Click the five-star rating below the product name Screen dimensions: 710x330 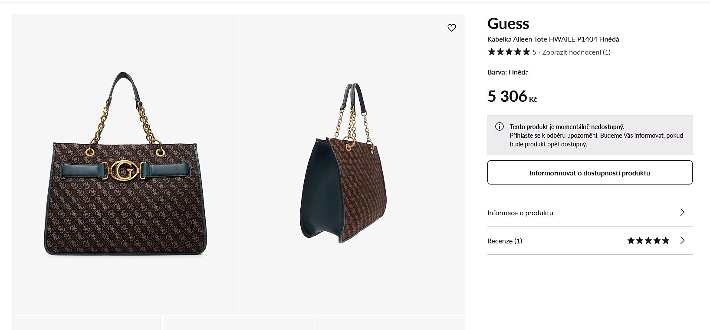(x=509, y=52)
